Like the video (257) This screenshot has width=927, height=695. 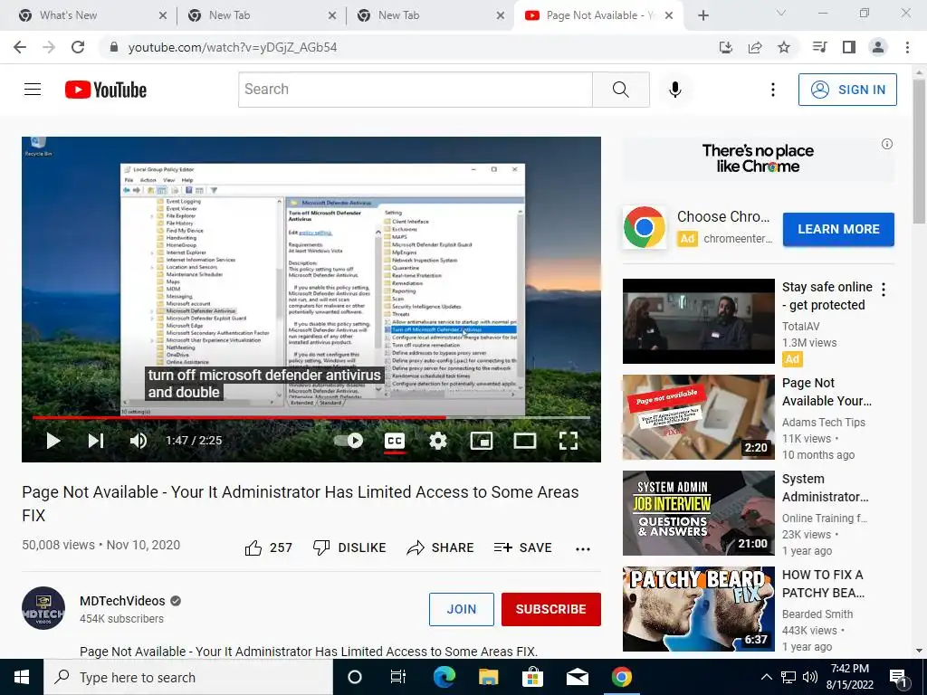268,547
